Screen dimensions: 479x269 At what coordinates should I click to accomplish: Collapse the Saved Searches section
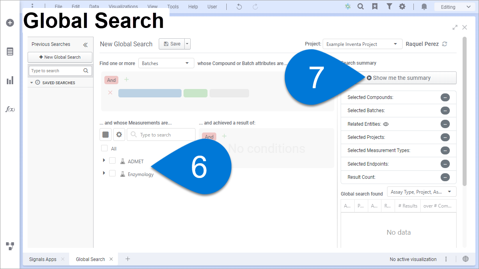pyautogui.click(x=32, y=83)
